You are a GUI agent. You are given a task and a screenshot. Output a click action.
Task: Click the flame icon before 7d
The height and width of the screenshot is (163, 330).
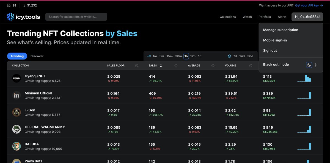pyautogui.click(x=229, y=56)
